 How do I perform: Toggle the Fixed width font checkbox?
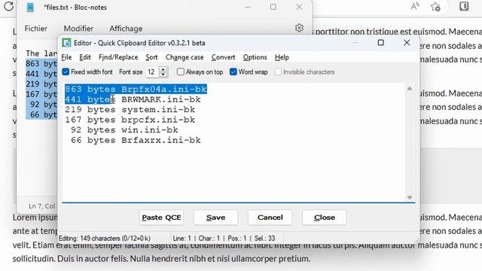(x=66, y=72)
